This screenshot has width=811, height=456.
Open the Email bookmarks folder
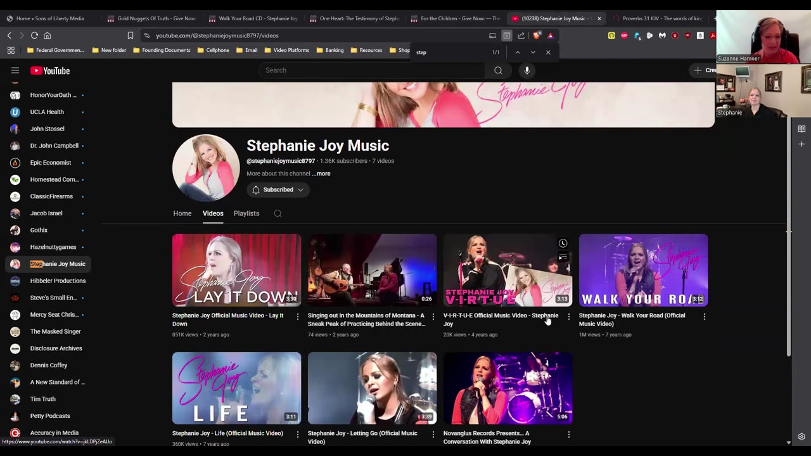coord(246,50)
